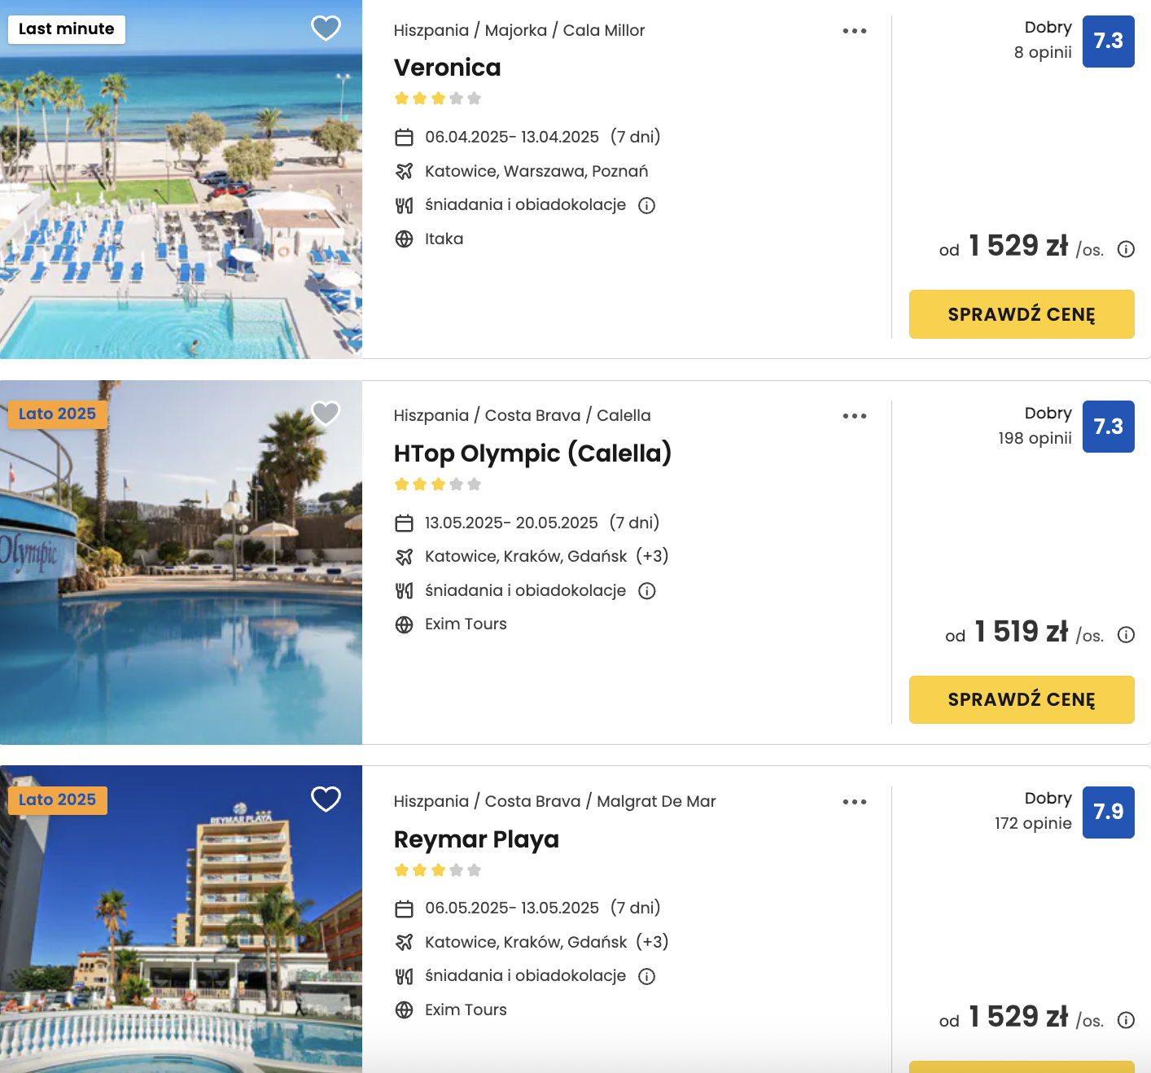Image resolution: width=1151 pixels, height=1073 pixels.
Task: Click price info icon for Reymar Playa
Action: tap(1126, 1020)
